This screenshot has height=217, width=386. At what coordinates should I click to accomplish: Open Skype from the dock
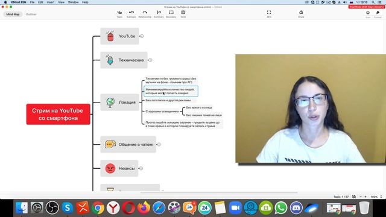(x=68, y=208)
